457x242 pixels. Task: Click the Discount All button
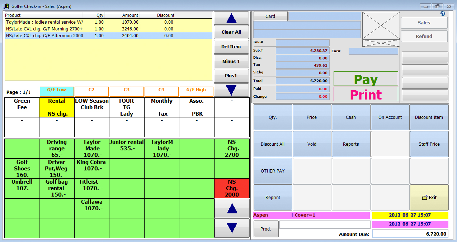point(273,144)
